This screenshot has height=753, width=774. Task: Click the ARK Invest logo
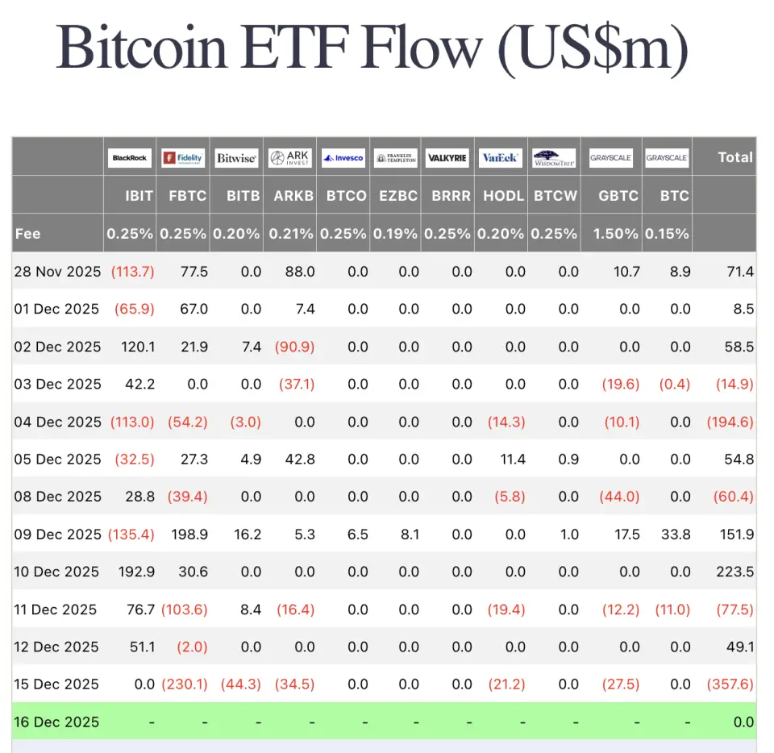(289, 158)
